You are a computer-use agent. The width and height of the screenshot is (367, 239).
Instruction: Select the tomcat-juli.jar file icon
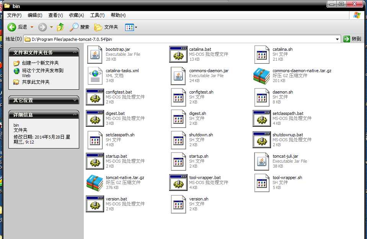tap(262, 161)
